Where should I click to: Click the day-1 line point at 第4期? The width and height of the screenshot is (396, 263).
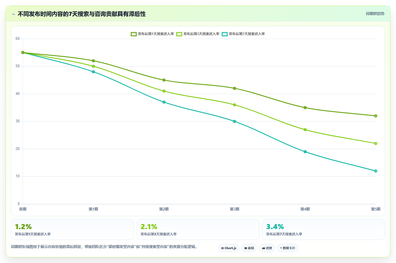[x=305, y=108]
